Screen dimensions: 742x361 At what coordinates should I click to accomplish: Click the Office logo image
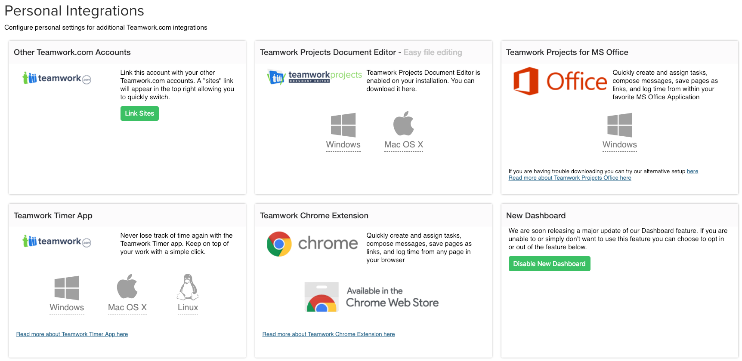(x=560, y=81)
